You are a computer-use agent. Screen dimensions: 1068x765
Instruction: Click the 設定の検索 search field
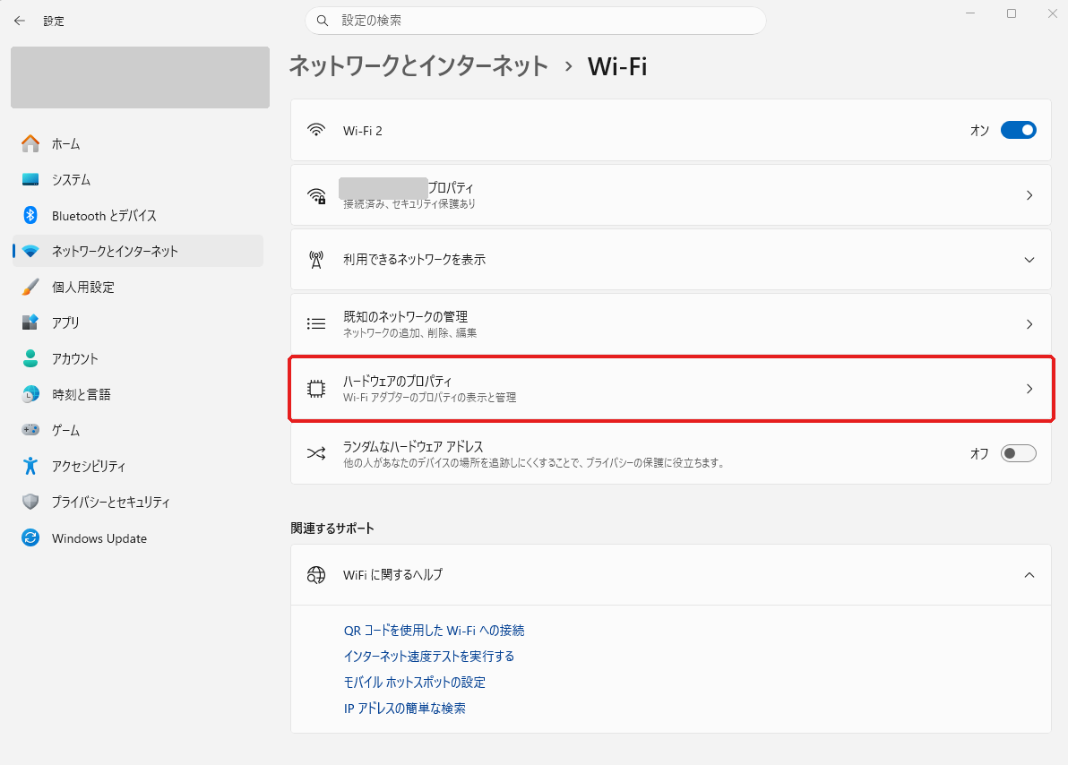[x=536, y=21]
